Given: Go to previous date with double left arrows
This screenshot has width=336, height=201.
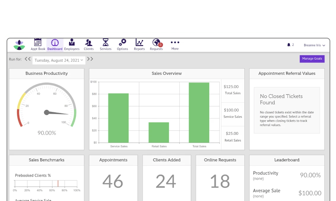Looking at the screenshot, I should pos(28,59).
